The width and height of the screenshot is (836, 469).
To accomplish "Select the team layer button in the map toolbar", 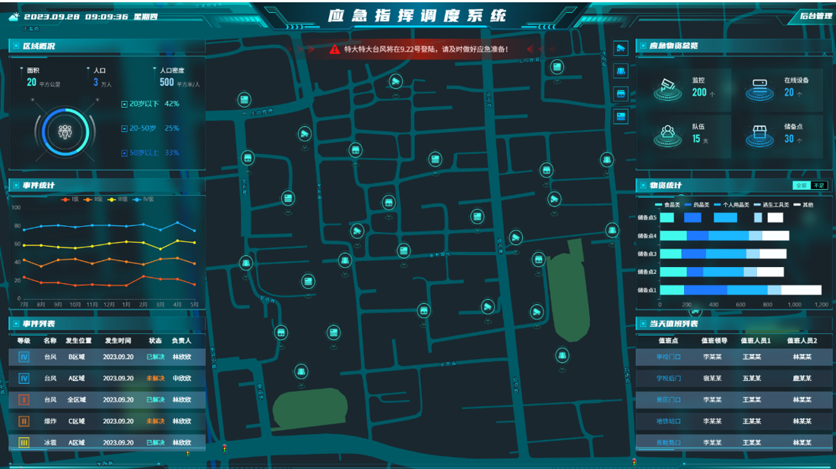I will click(x=621, y=71).
